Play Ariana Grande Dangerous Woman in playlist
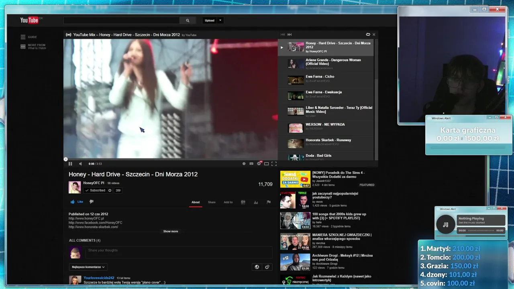 (326, 63)
